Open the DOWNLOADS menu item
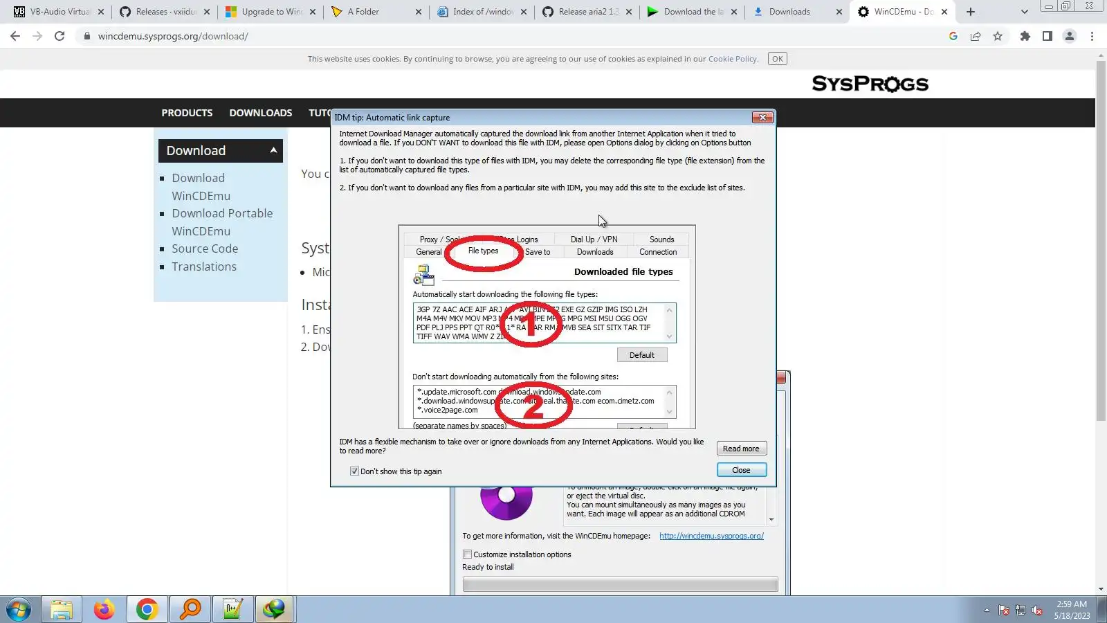1107x623 pixels. coord(261,113)
